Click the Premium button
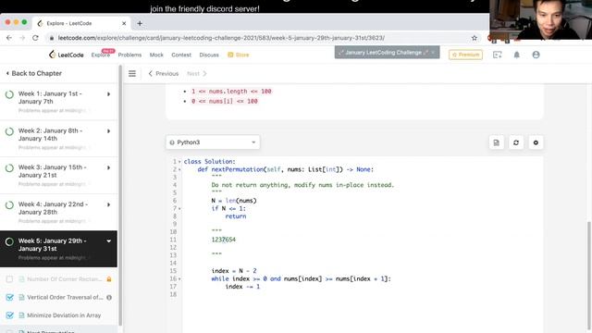 point(465,55)
